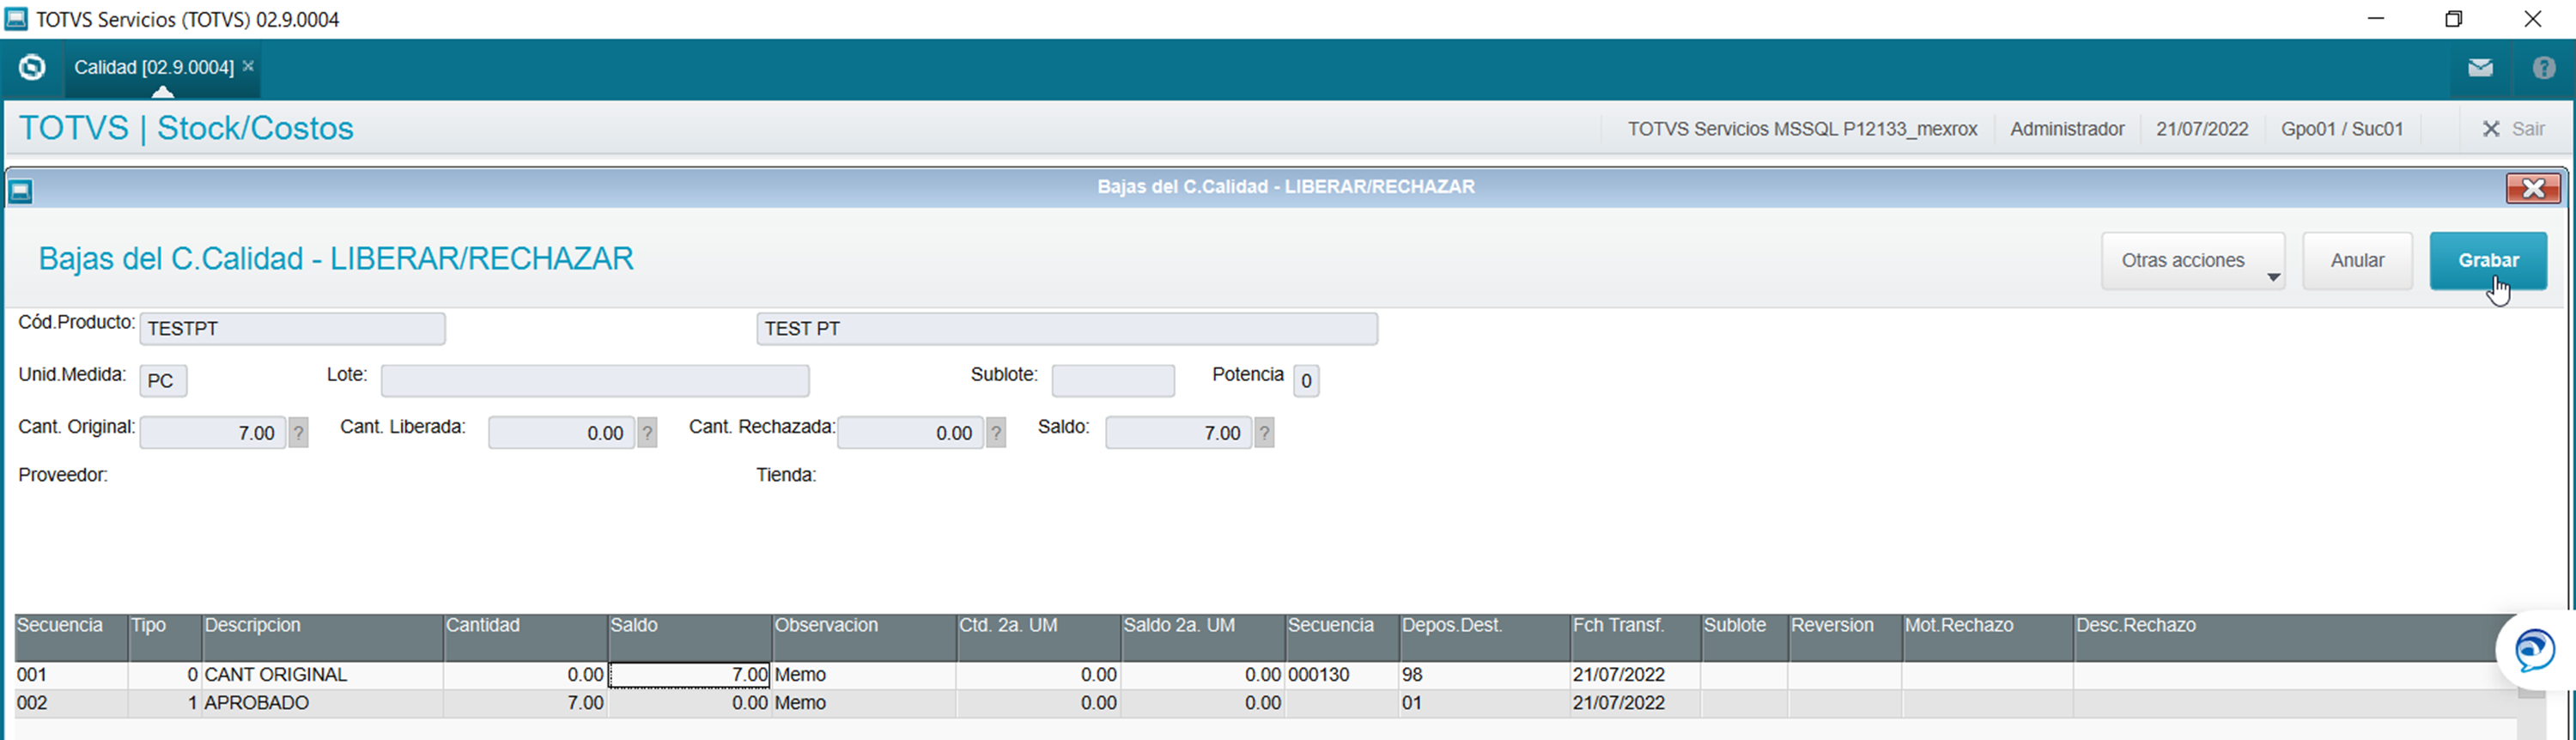Select row 002 sequence cell
The height and width of the screenshot is (740, 2576).
tap(71, 703)
